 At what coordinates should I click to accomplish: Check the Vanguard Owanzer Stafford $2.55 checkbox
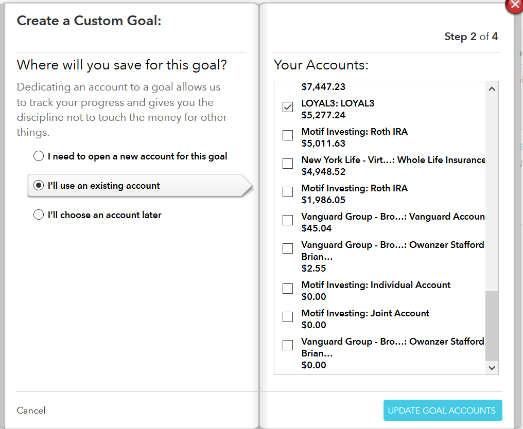[x=288, y=248]
